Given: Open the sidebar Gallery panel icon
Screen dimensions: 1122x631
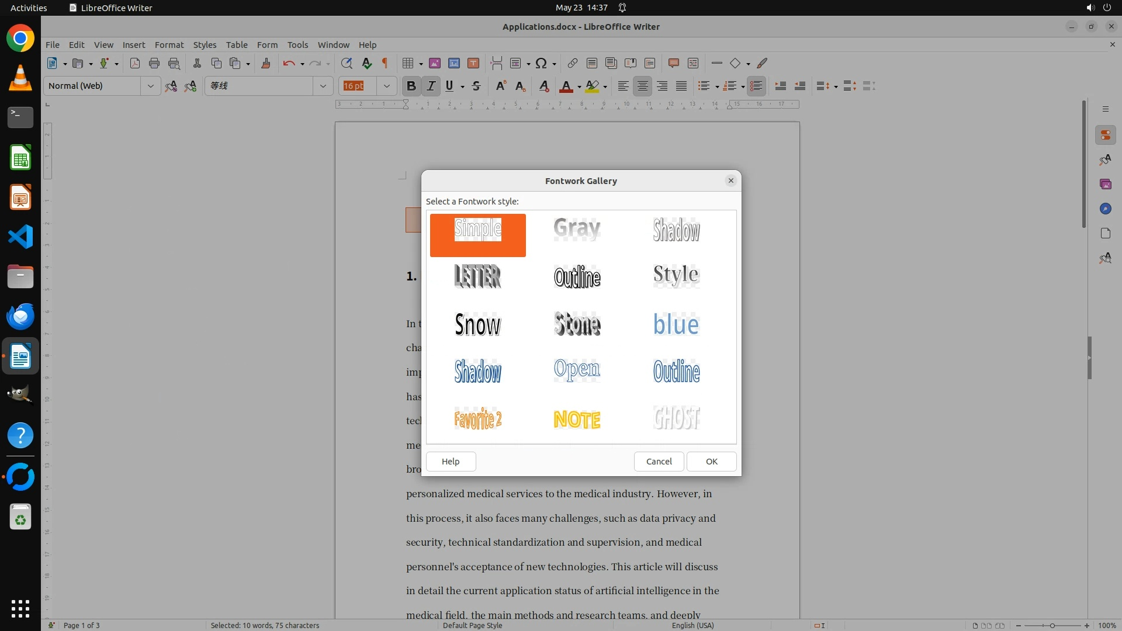Looking at the screenshot, I should [1105, 184].
